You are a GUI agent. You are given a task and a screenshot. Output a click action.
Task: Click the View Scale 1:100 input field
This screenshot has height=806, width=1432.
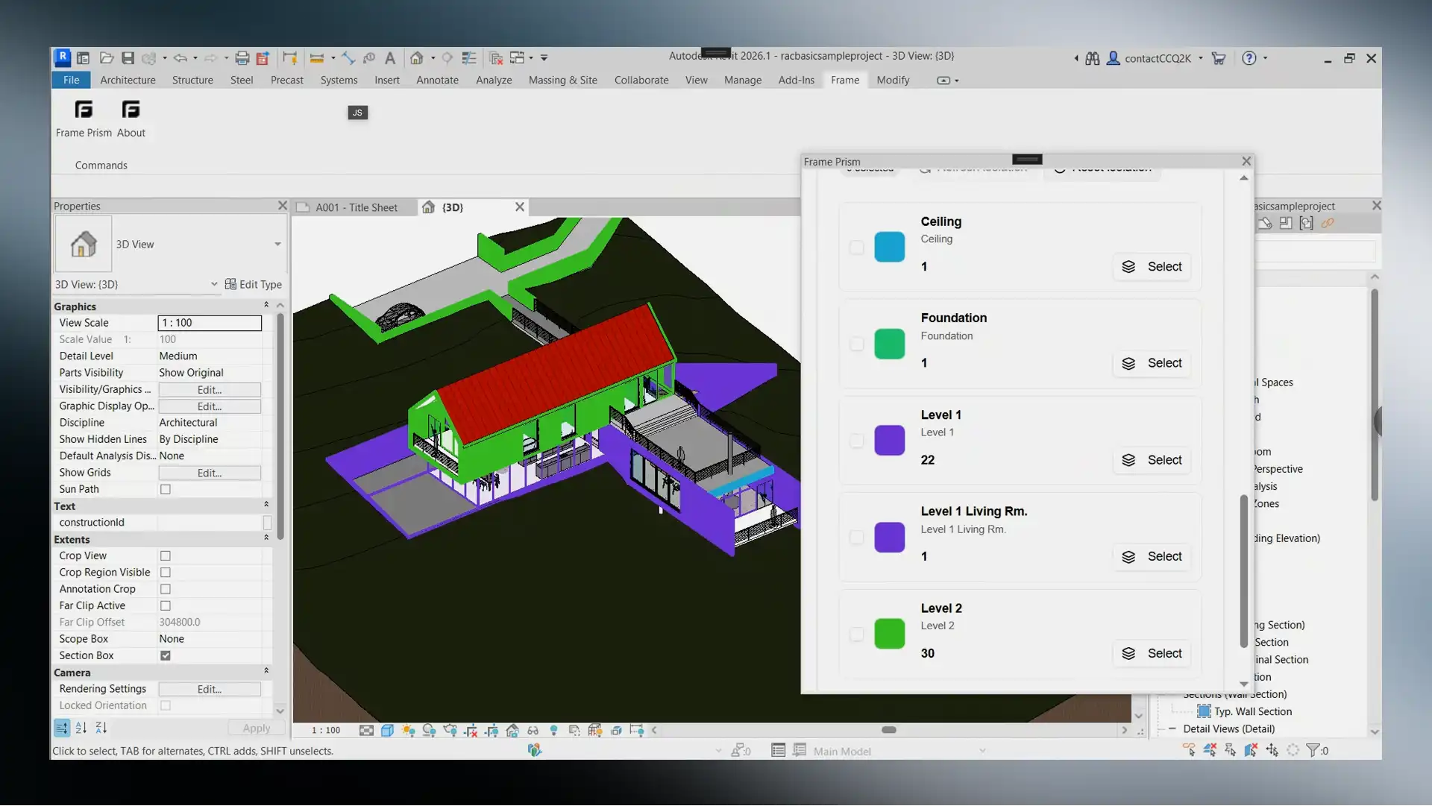pos(210,323)
